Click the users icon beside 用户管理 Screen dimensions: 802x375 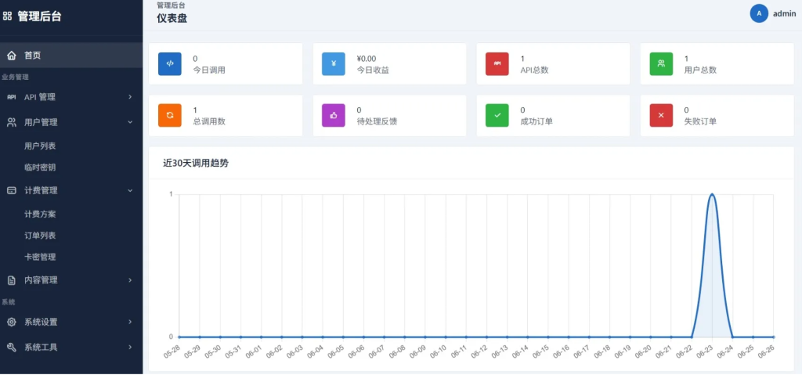tap(11, 122)
